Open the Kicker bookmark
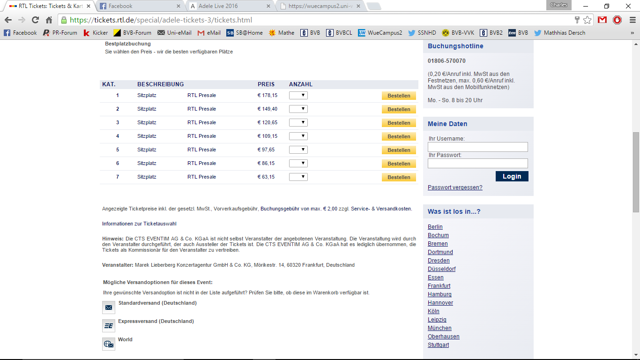The height and width of the screenshot is (360, 640). [x=96, y=33]
